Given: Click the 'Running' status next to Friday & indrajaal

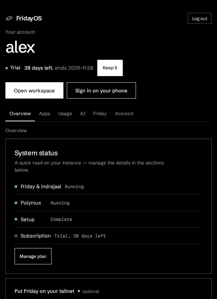Looking at the screenshot, I should [74, 187].
